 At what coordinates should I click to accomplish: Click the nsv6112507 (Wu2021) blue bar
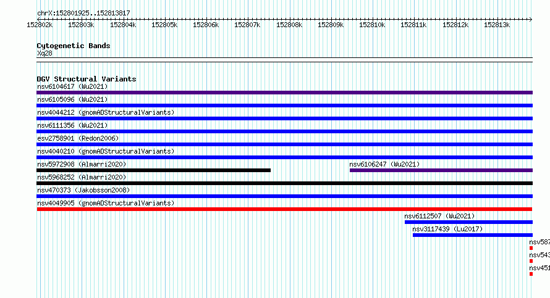468,222
